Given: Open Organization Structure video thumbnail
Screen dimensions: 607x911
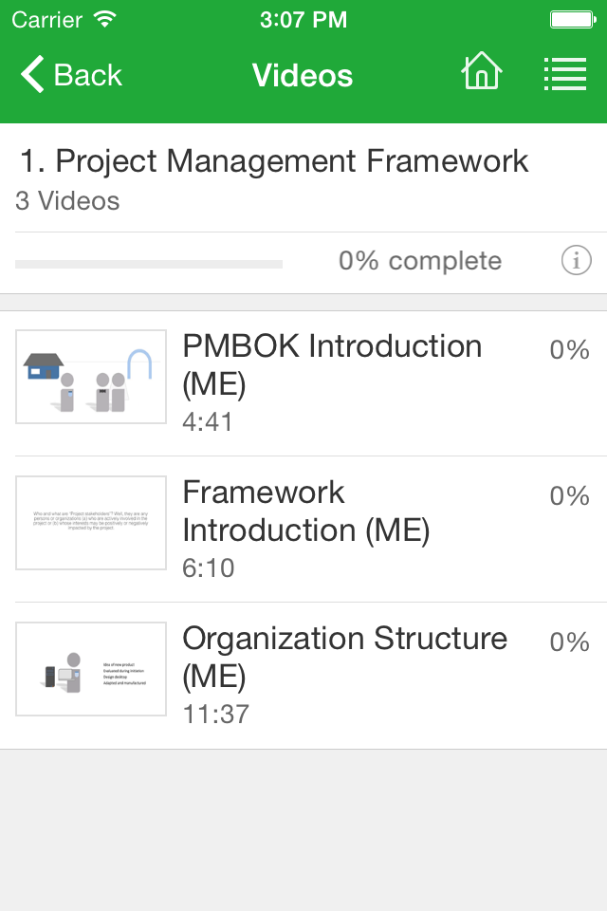Looking at the screenshot, I should (x=91, y=669).
